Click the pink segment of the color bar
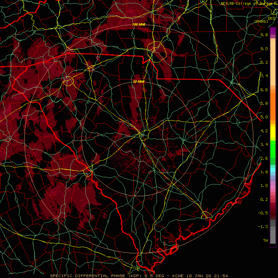 (x=273, y=187)
